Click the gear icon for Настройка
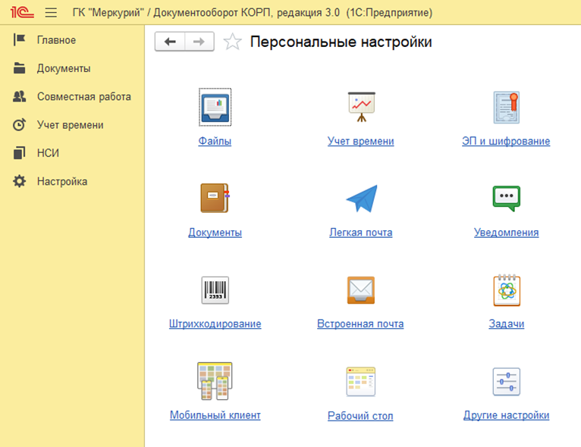Viewport: 581px width, 447px height. pos(19,181)
